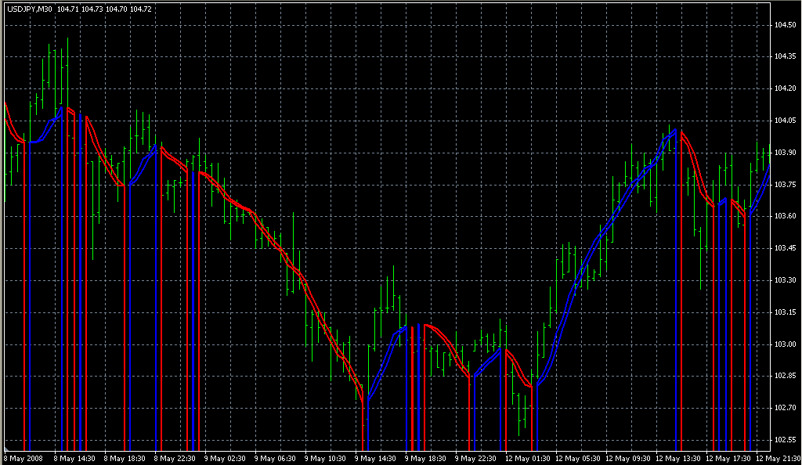Click the 102.55 price axis label

pos(785,439)
